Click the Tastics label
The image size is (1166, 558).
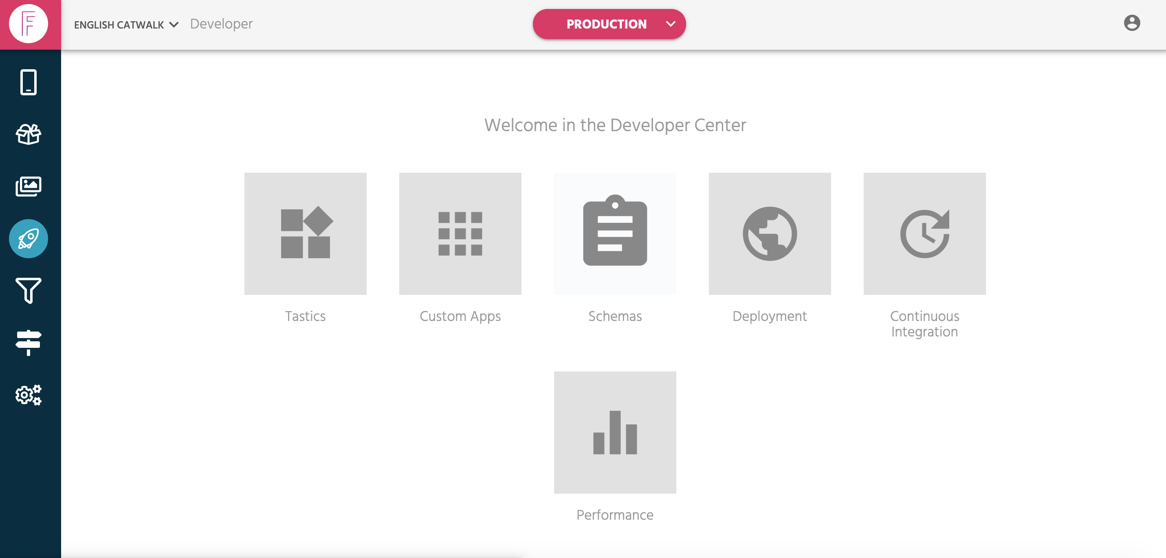(x=306, y=316)
